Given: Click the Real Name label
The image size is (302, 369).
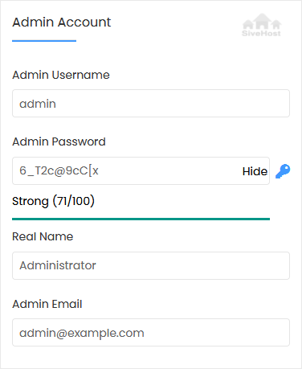Looking at the screenshot, I should tap(43, 236).
